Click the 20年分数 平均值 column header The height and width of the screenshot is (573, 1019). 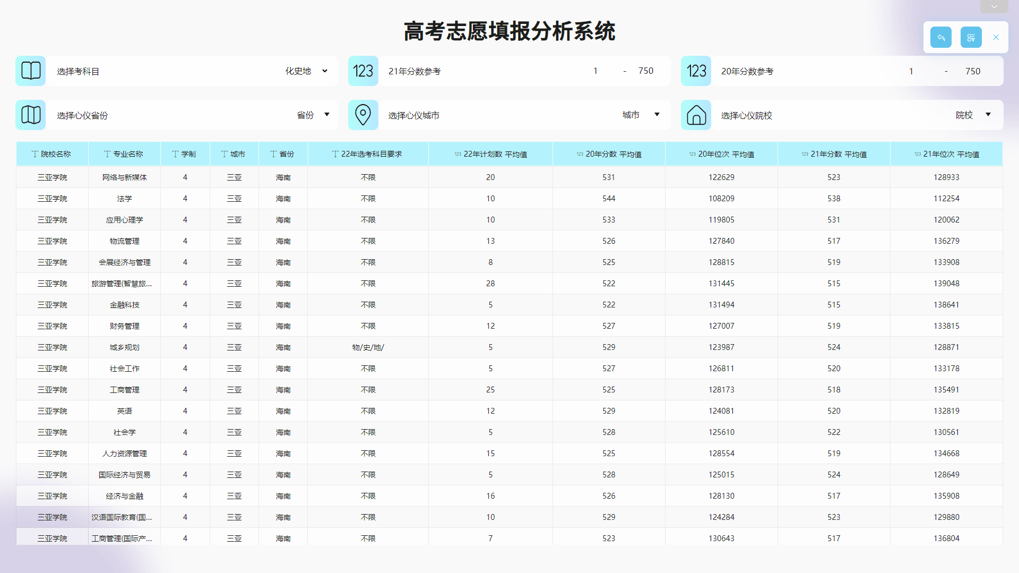tap(609, 154)
